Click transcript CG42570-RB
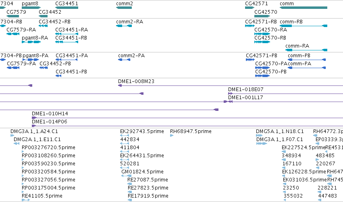The height and width of the screenshot is (202, 343). [262, 42]
